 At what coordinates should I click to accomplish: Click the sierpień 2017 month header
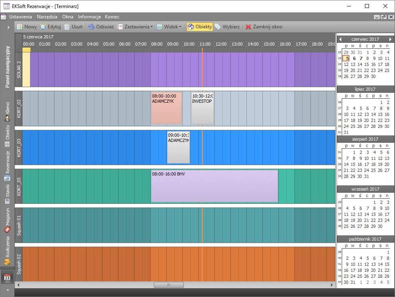click(x=365, y=139)
